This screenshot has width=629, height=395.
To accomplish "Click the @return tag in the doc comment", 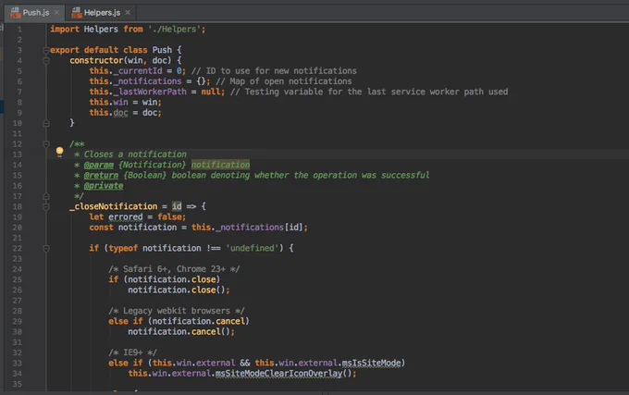I will point(101,175).
